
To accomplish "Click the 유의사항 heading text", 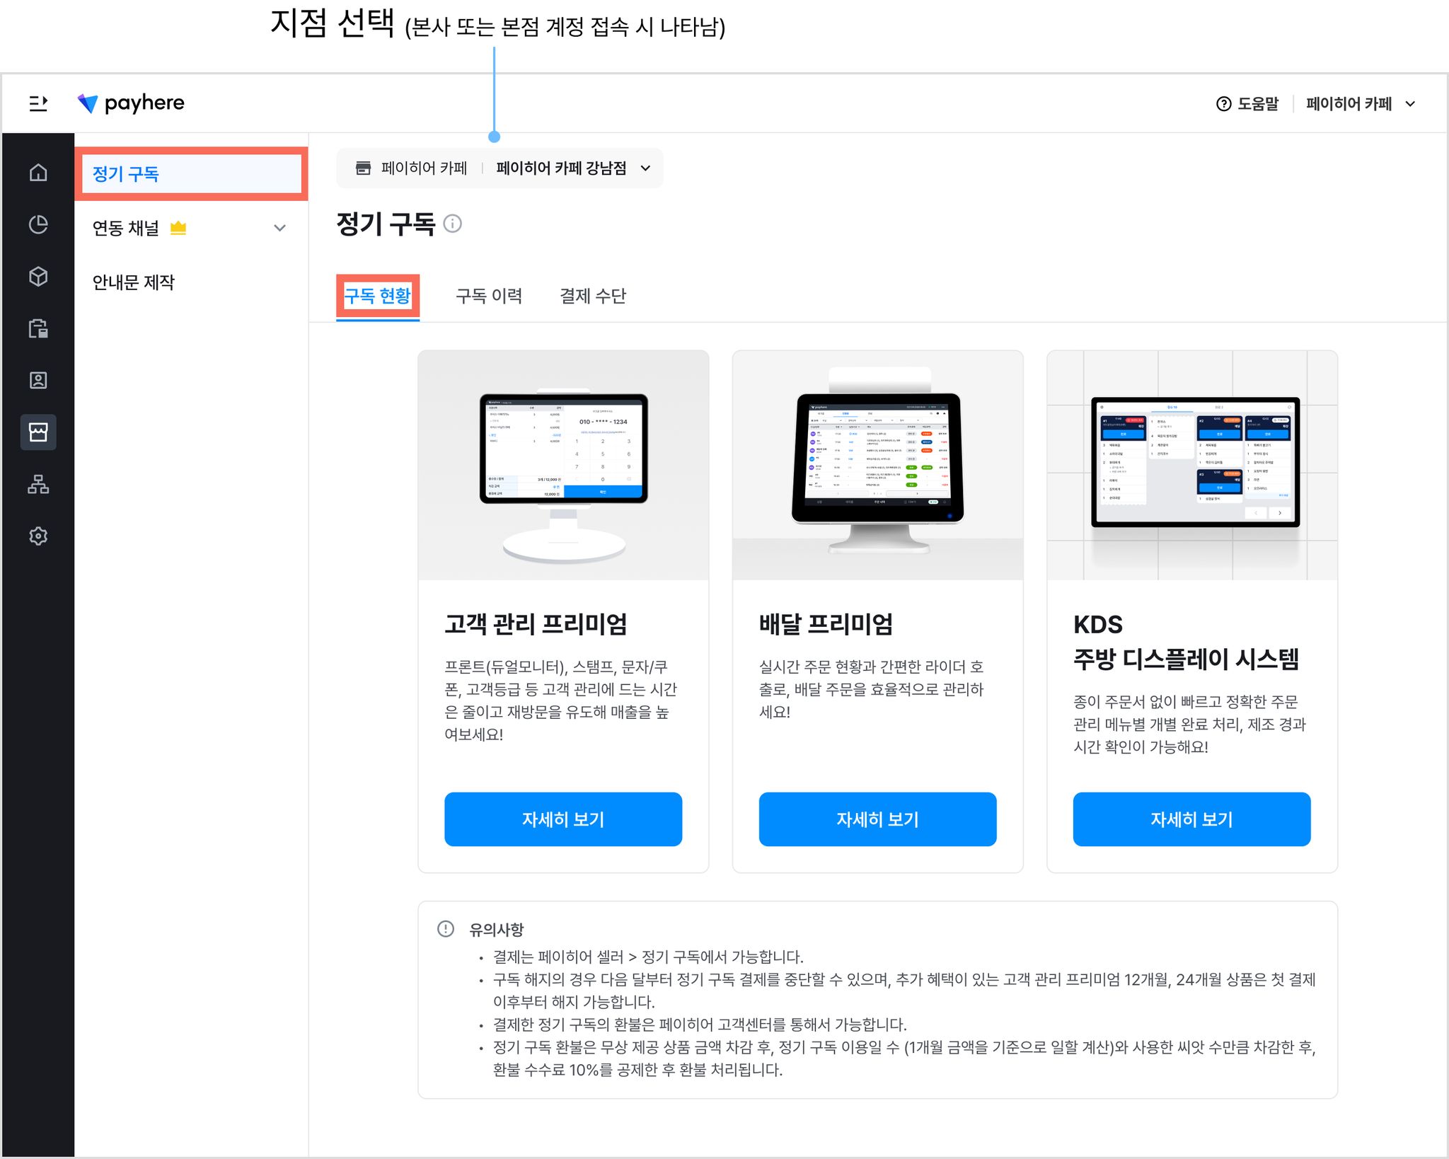I will pyautogui.click(x=497, y=929).
